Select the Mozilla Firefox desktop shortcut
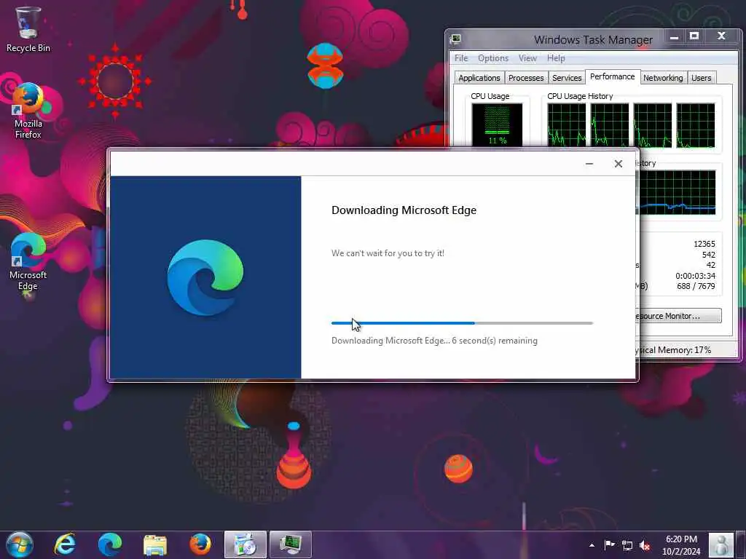The height and width of the screenshot is (559, 746). click(x=28, y=111)
